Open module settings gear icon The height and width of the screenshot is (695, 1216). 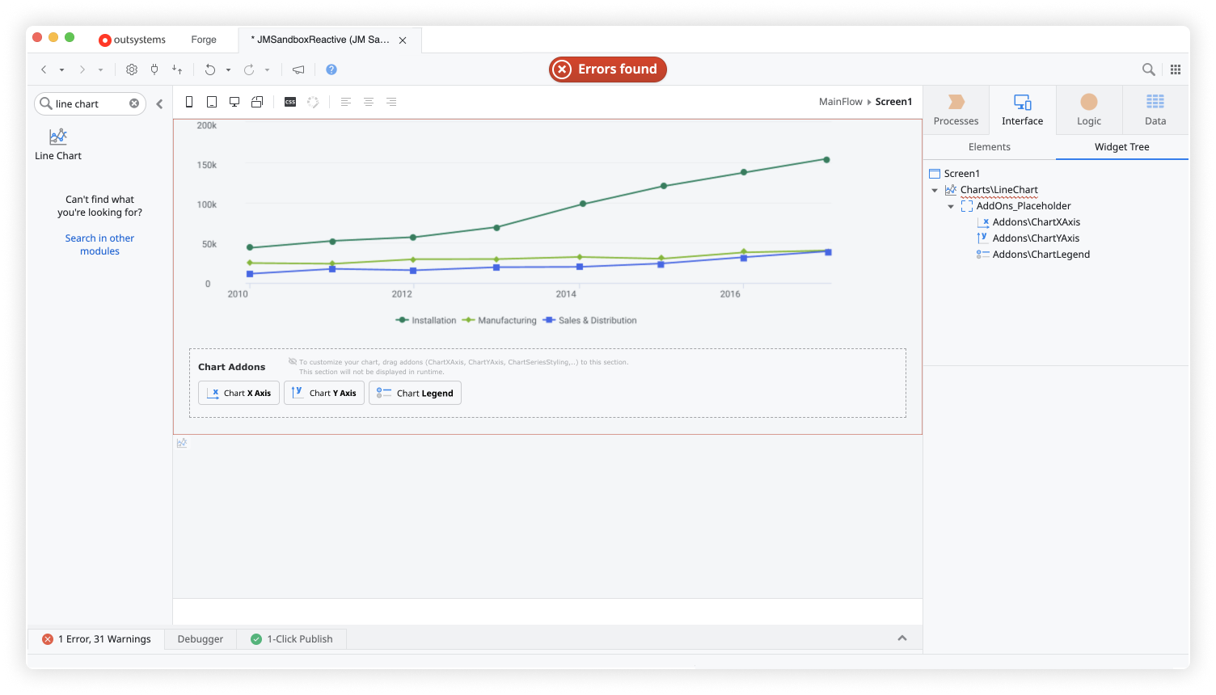(132, 69)
